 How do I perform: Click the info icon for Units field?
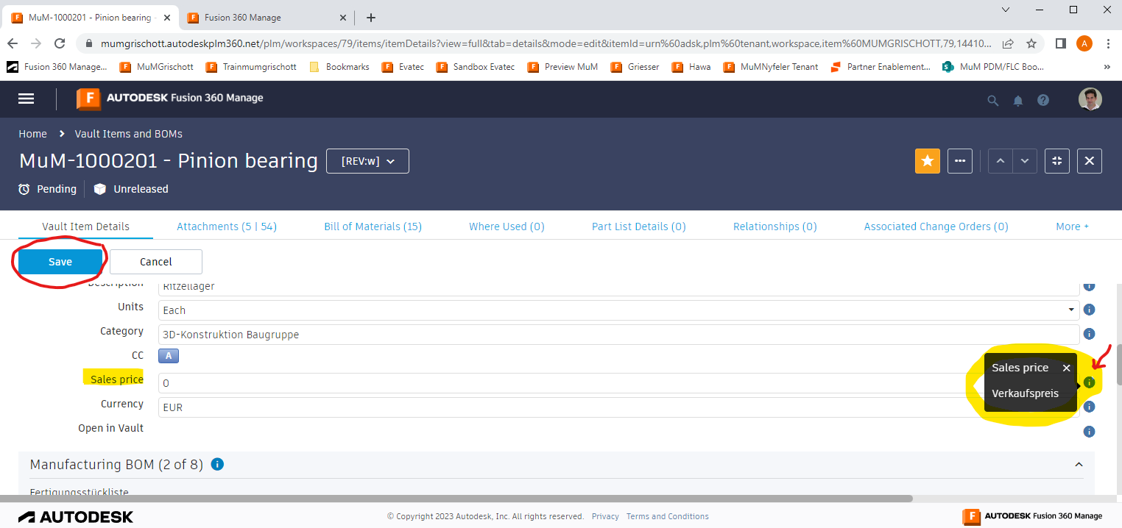[1090, 310]
